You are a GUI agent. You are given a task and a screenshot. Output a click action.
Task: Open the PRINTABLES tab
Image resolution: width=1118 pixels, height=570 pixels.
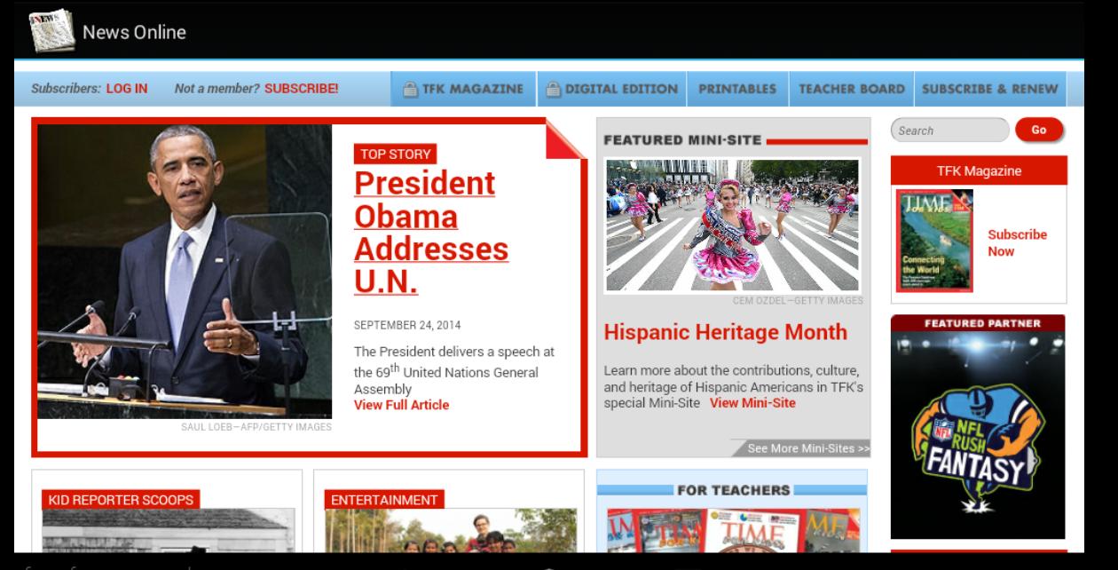[x=738, y=89]
